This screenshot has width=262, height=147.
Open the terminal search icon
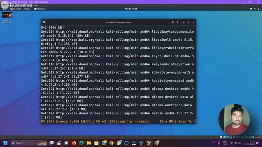point(173,22)
